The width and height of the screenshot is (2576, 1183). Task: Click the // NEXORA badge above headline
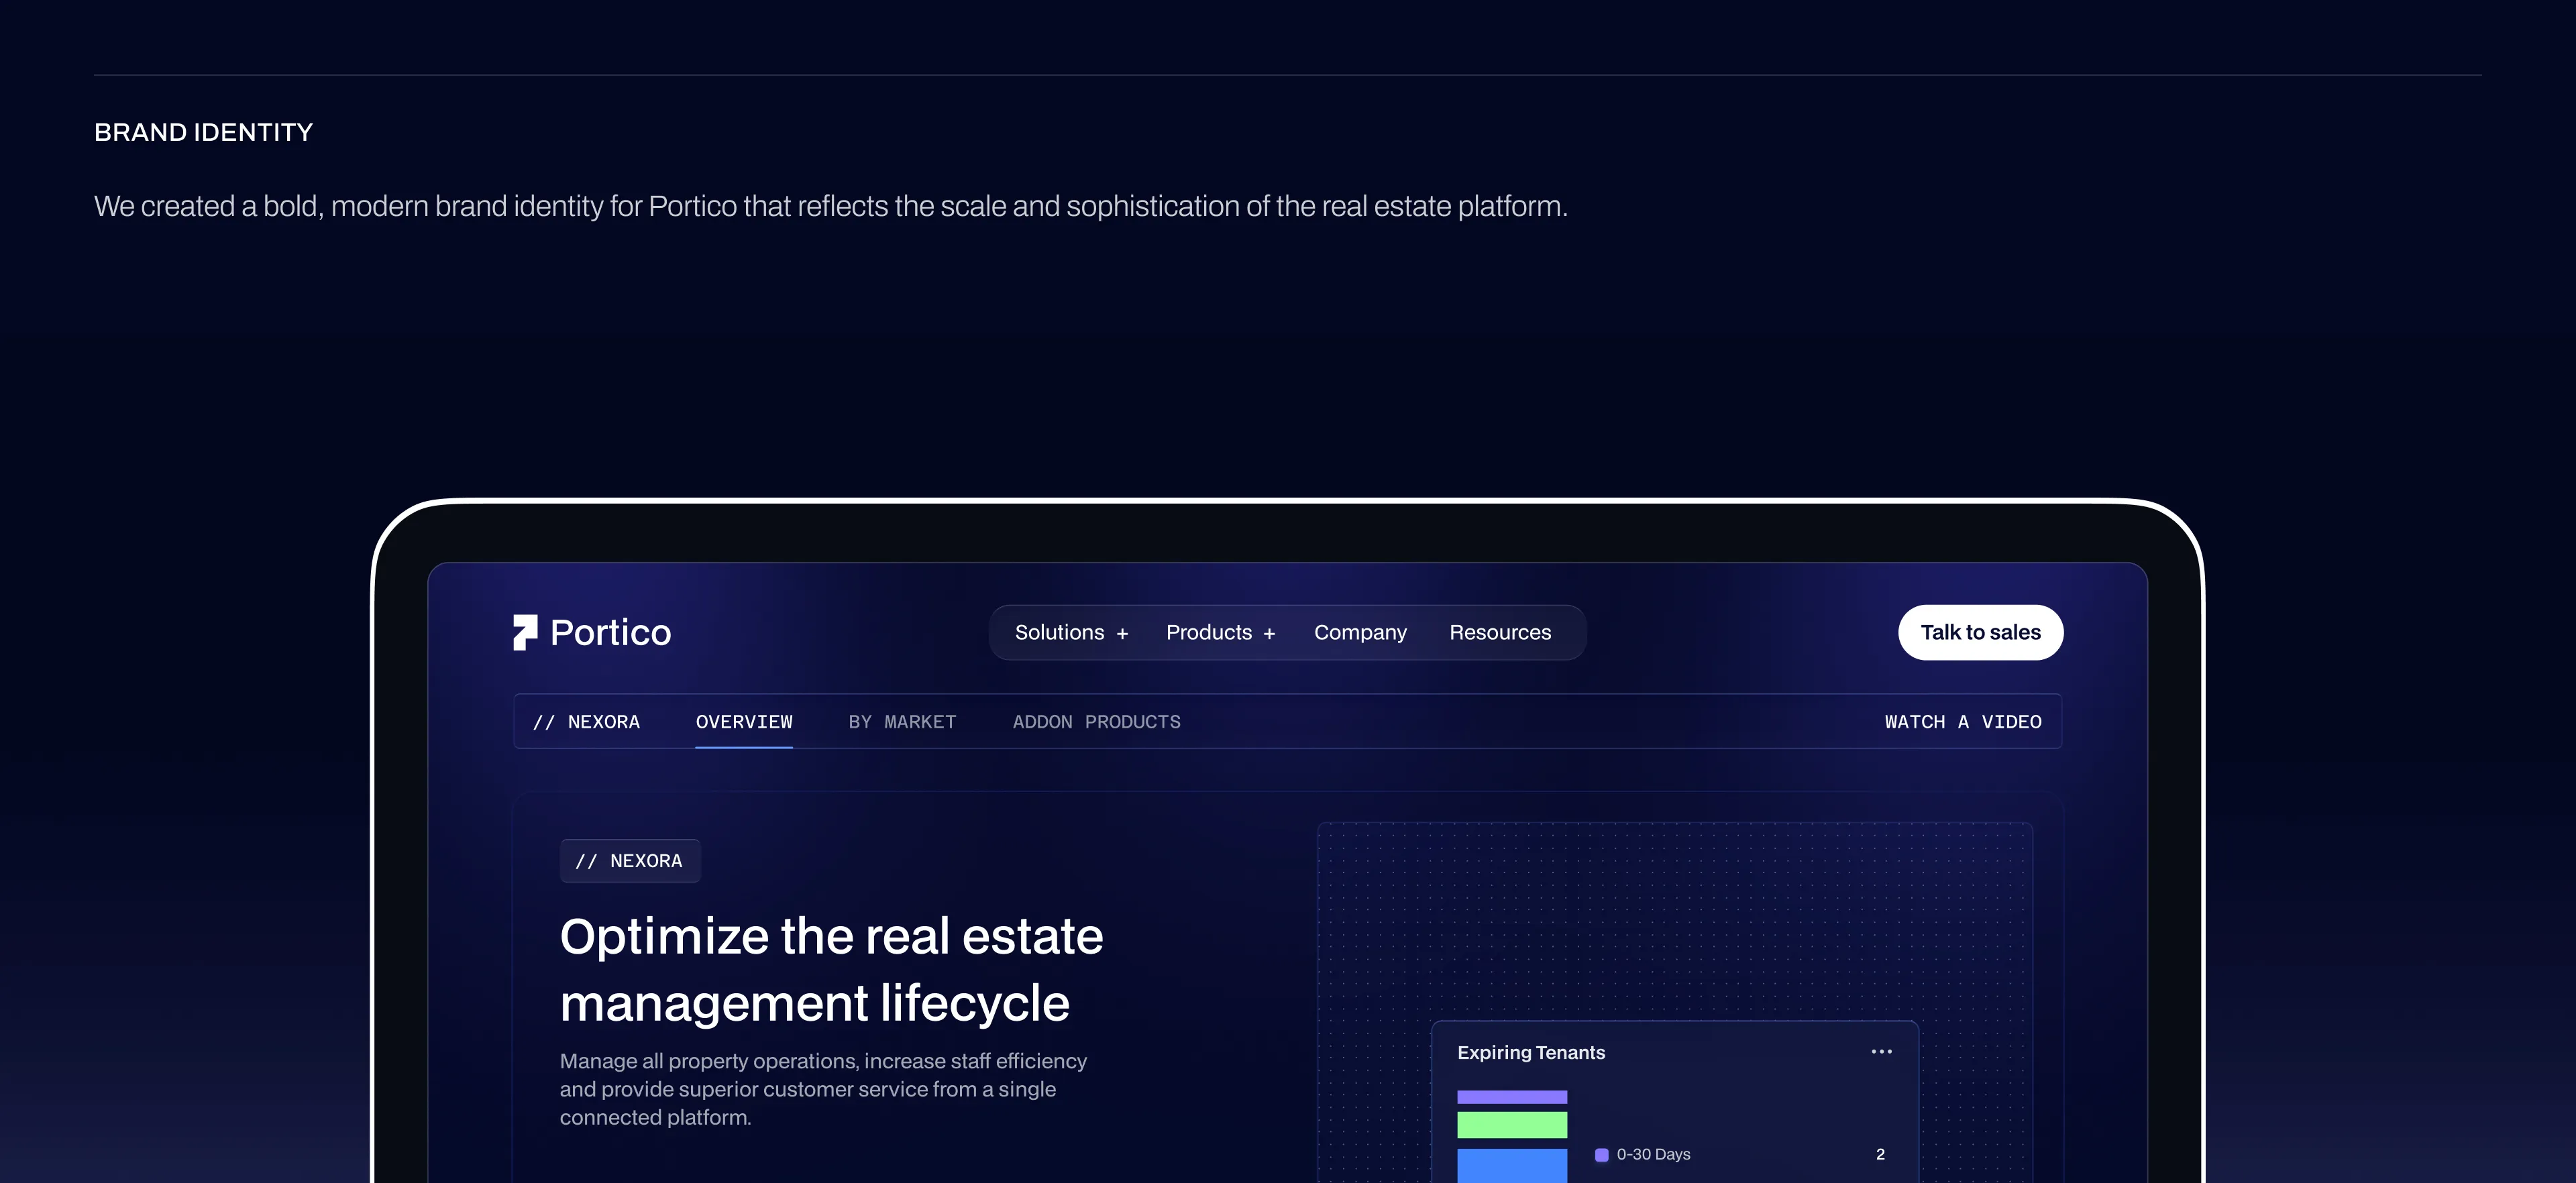pyautogui.click(x=630, y=861)
